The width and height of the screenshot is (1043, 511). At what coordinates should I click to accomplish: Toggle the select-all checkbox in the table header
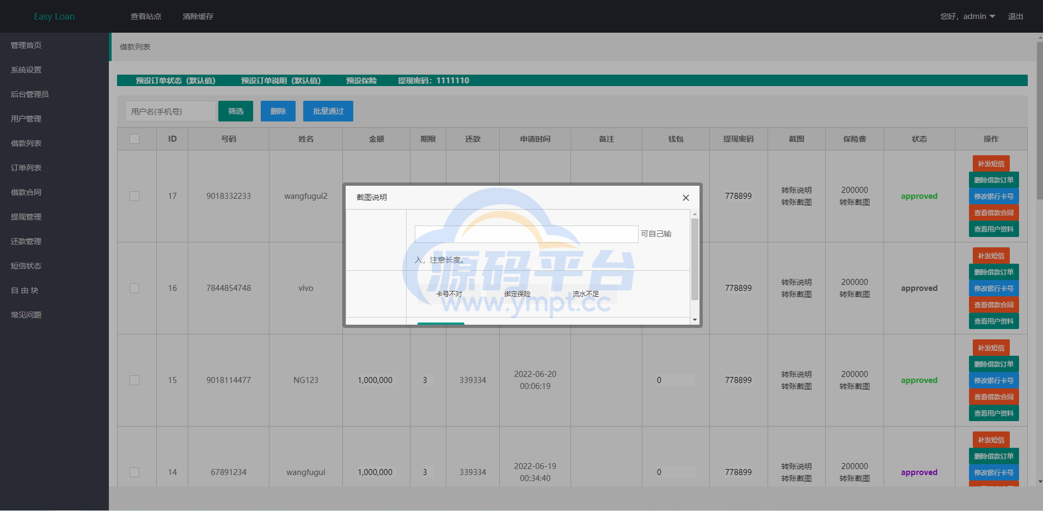click(x=134, y=139)
